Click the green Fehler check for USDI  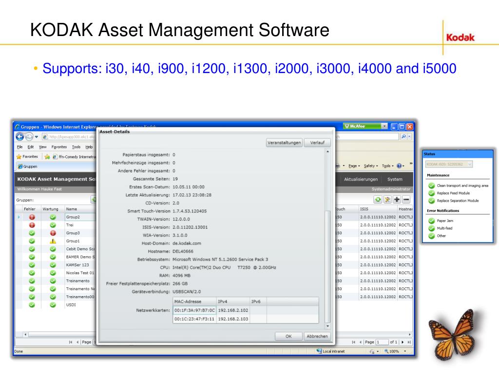(32, 305)
